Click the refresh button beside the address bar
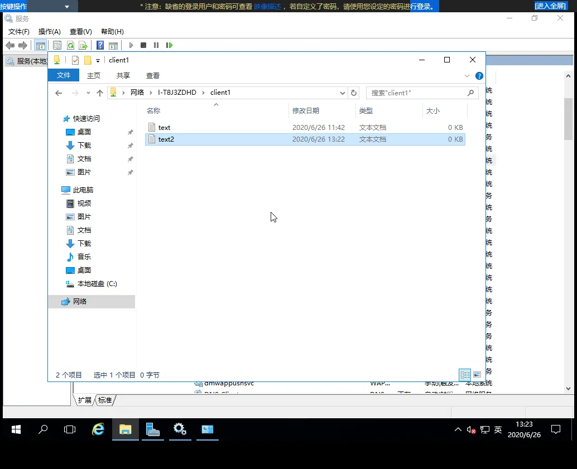The image size is (577, 469). [x=354, y=93]
